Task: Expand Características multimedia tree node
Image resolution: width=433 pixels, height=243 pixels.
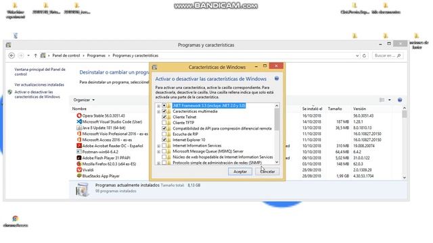Action: tap(158, 111)
